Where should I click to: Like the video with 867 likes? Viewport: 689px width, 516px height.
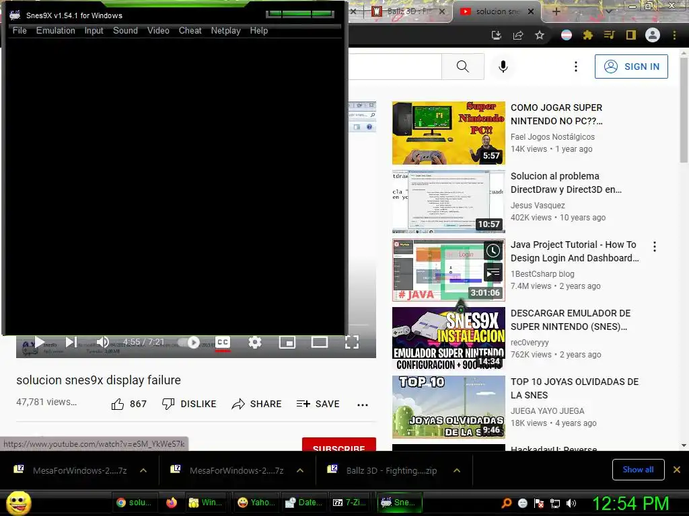[x=129, y=404]
